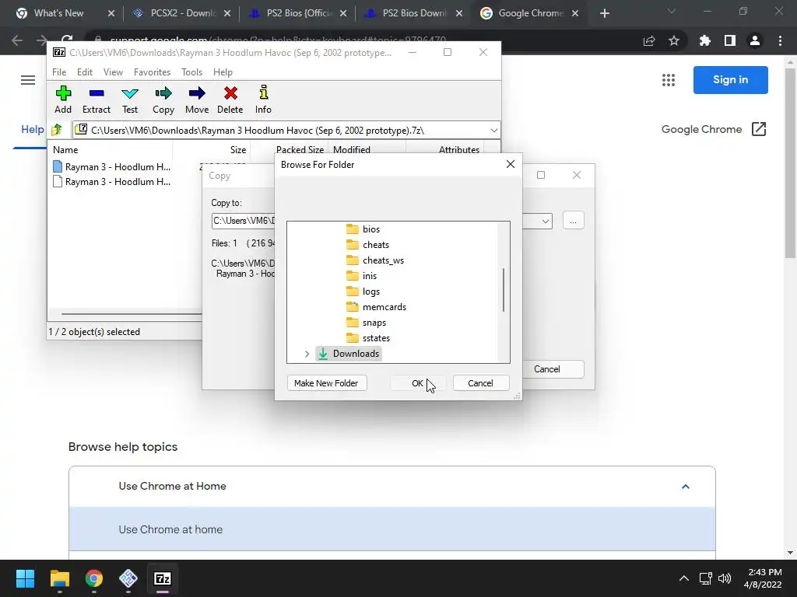Viewport: 797px width, 597px height.
Task: Switch to the PCSX2 download tab
Action: pyautogui.click(x=184, y=13)
